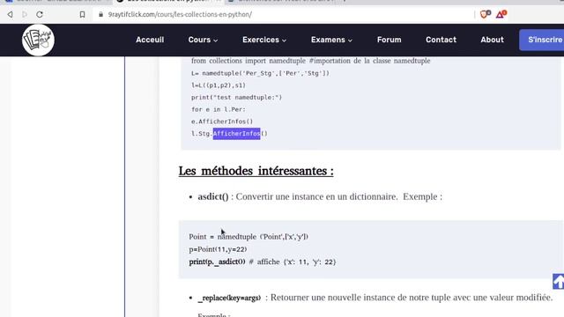Click the 9raytifclick site logo
This screenshot has width=564, height=317.
[x=38, y=40]
